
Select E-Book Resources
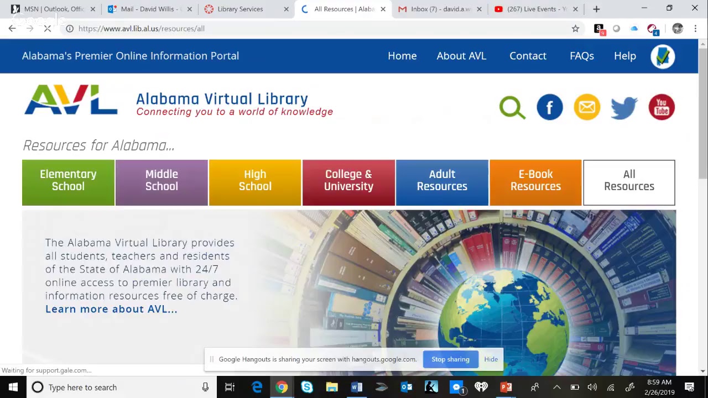(535, 182)
